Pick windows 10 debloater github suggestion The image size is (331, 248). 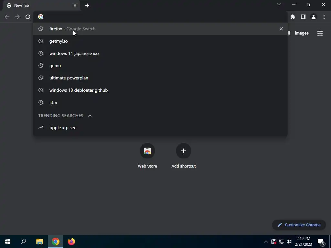point(160,90)
